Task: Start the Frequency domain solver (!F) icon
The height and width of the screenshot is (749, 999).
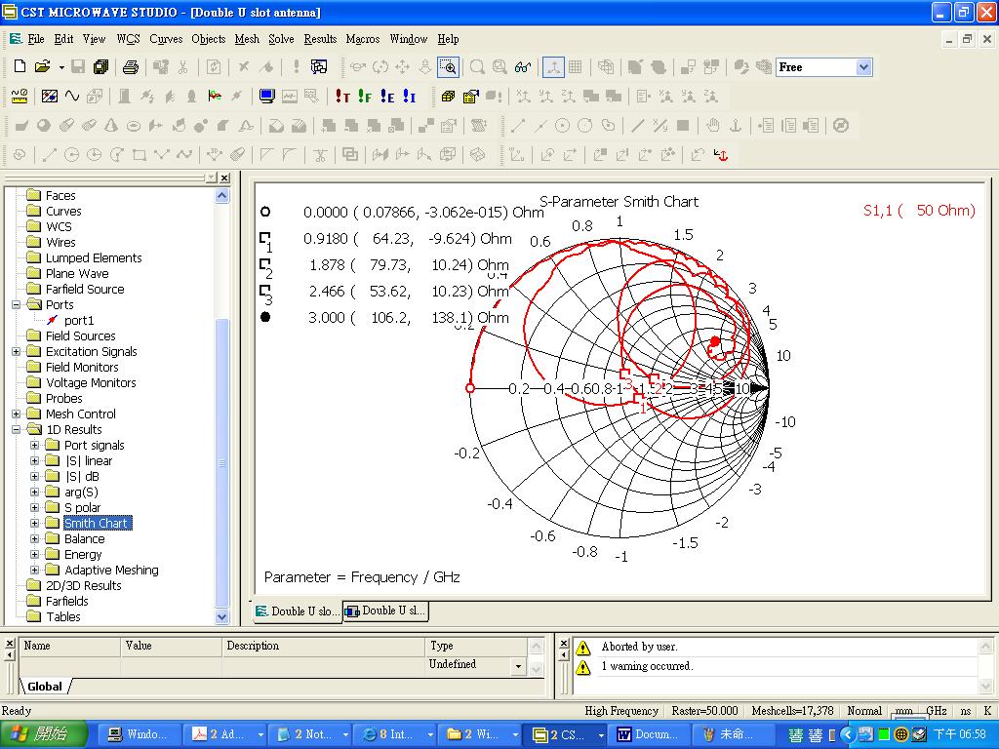Action: [x=365, y=97]
